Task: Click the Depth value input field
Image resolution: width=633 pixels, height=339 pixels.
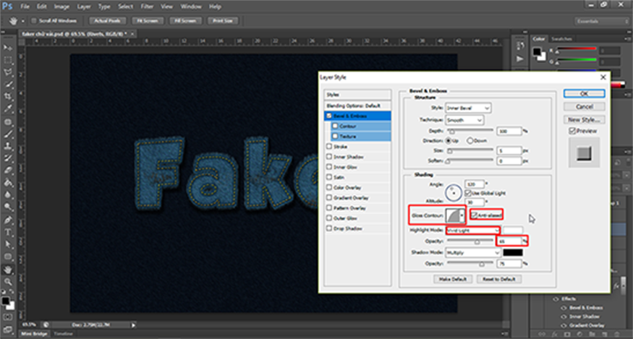Action: tap(508, 131)
